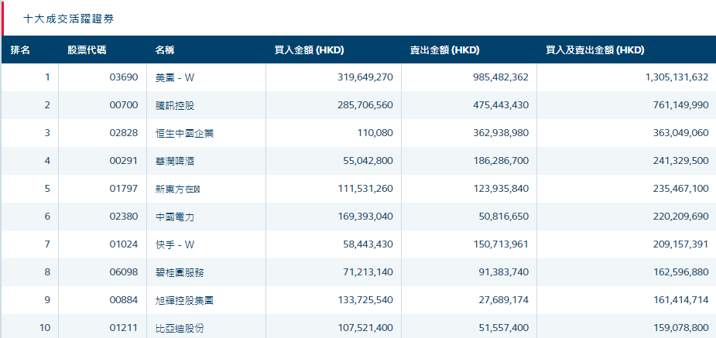Click rank number 3
The width and height of the screenshot is (716, 338).
[x=47, y=133]
